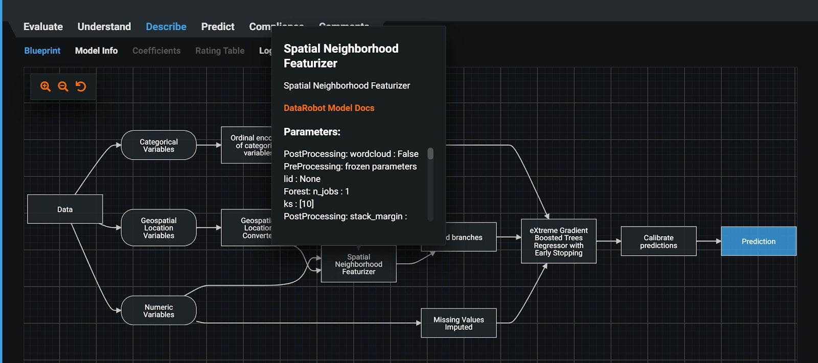Select the Describe tab
Viewport: 818px width, 363px height.
[x=166, y=27]
